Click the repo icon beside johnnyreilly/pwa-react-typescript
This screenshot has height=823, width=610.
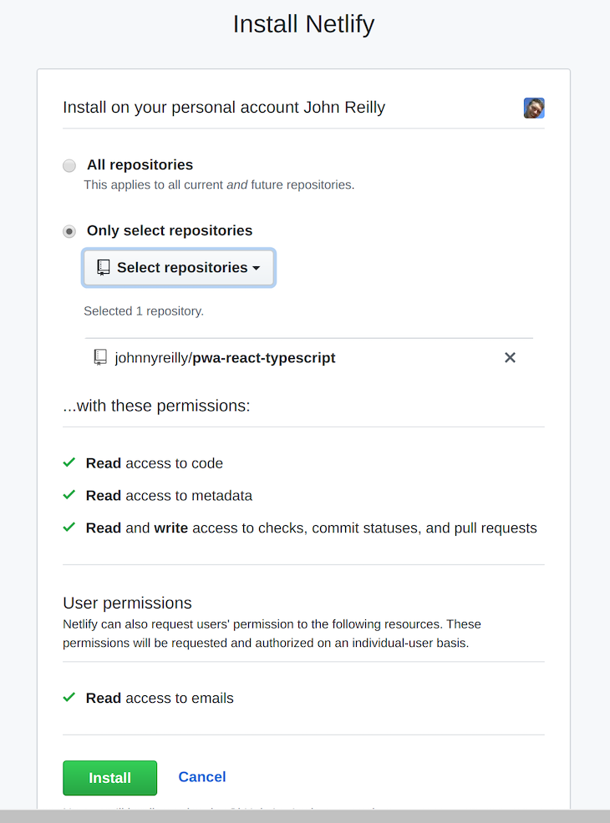(100, 356)
